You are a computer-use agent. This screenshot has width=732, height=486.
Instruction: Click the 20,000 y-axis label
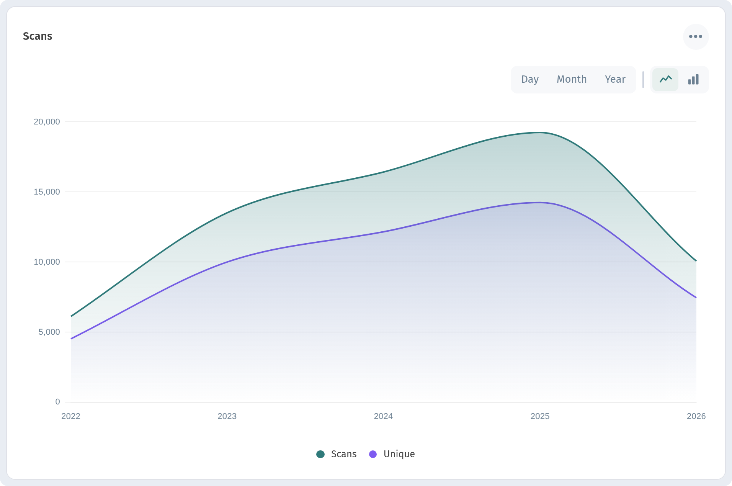47,122
